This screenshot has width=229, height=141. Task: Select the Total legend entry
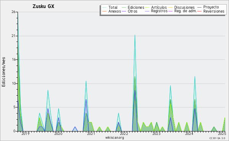tap(113, 7)
